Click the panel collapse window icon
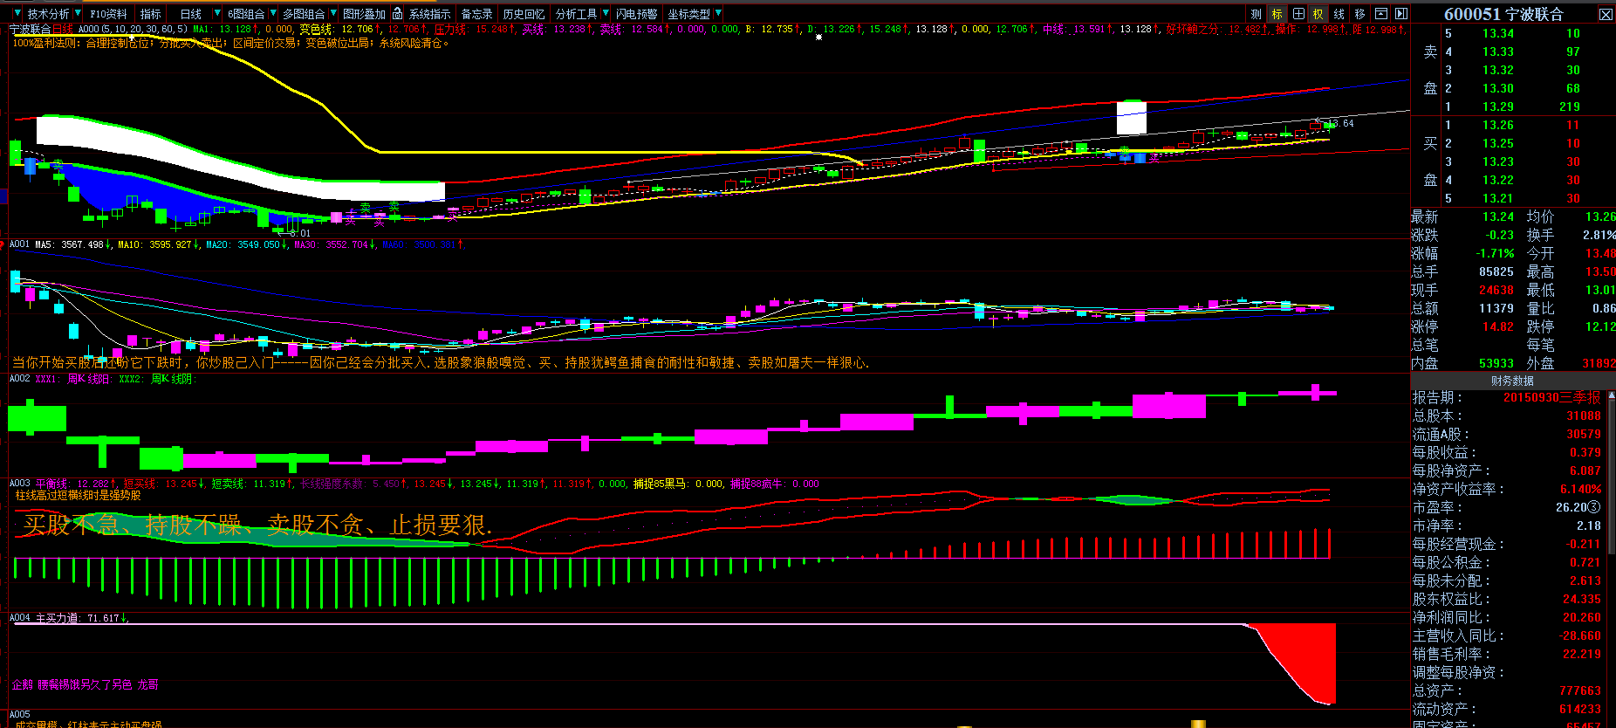 (x=1380, y=13)
